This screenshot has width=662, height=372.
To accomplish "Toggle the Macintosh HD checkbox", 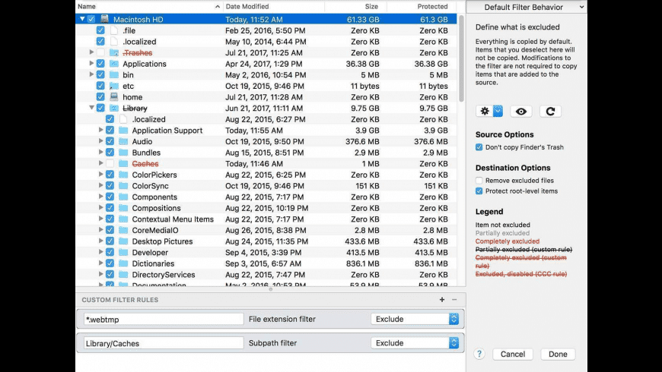I will (x=91, y=19).
